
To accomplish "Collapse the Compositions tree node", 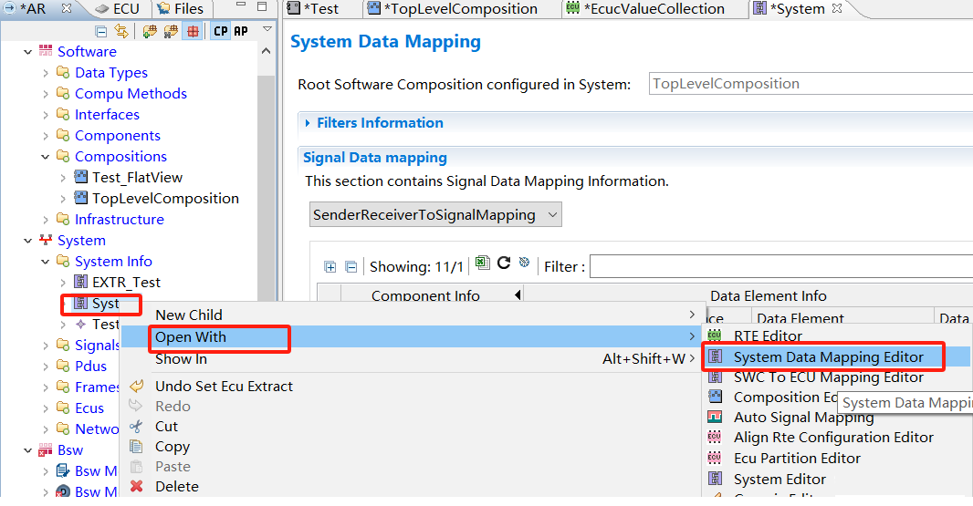I will [x=46, y=157].
